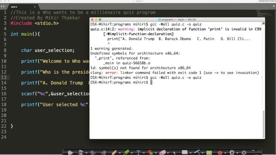Expand the eraser options arrow
The height and width of the screenshot is (155, 276).
point(168,153)
